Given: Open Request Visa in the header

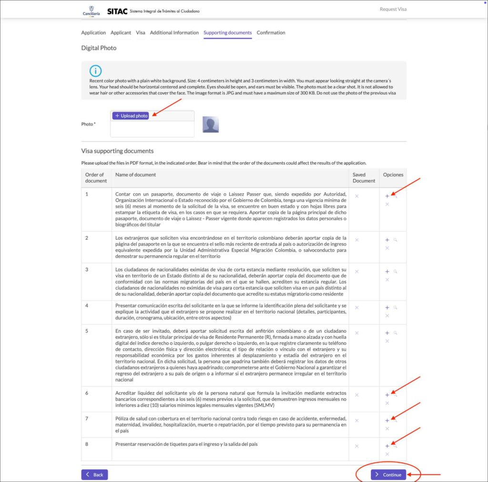Looking at the screenshot, I should pyautogui.click(x=393, y=9).
